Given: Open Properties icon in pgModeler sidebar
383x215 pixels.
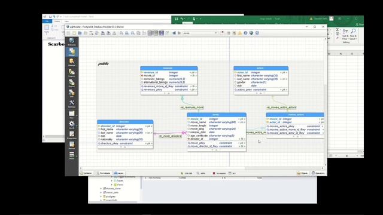Looking at the screenshot, I should tap(72, 135).
